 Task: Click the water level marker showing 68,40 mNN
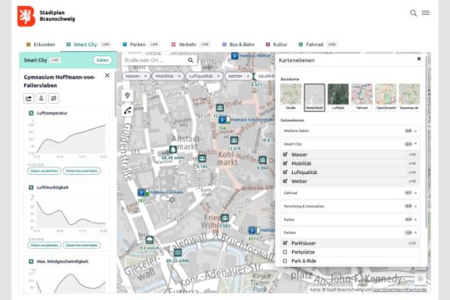pyautogui.click(x=172, y=149)
